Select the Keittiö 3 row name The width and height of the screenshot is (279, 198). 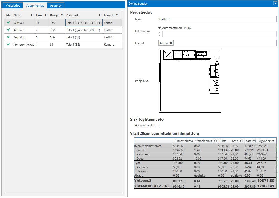pyautogui.click(x=19, y=37)
